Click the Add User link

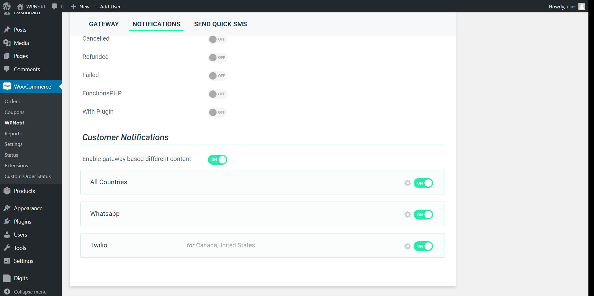tap(108, 6)
